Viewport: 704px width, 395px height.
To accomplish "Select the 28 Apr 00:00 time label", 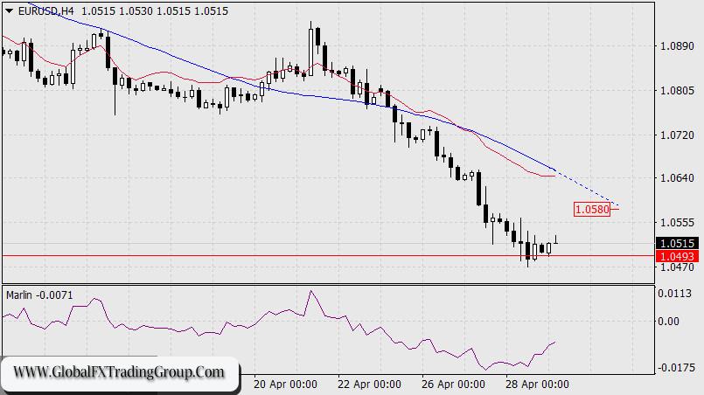I will pyautogui.click(x=537, y=385).
